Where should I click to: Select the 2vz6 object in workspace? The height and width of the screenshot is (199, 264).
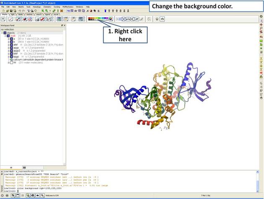pos(13,36)
